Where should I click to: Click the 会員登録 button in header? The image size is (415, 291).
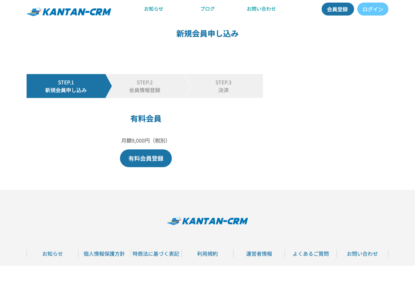[x=338, y=9]
